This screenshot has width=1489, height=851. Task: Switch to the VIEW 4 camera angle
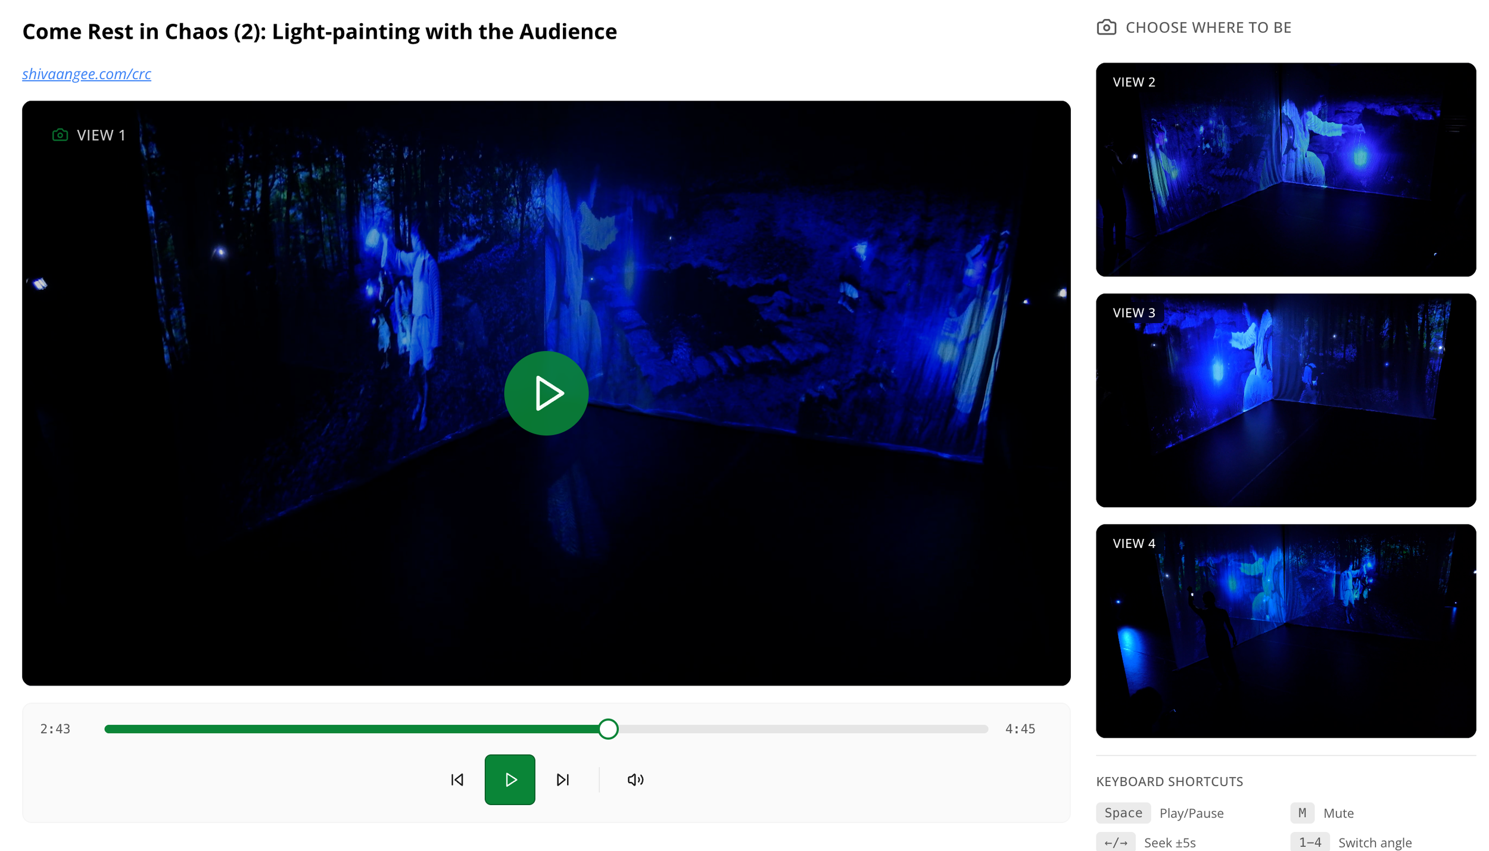[1285, 631]
